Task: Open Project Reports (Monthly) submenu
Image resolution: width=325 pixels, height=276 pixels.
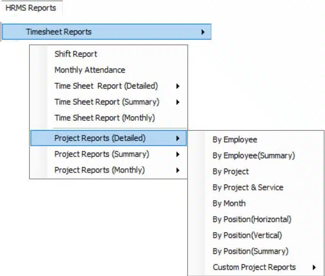Action: [x=108, y=170]
